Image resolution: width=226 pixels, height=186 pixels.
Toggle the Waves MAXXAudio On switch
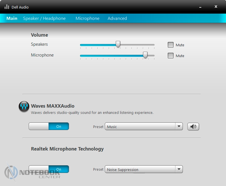pyautogui.click(x=59, y=126)
